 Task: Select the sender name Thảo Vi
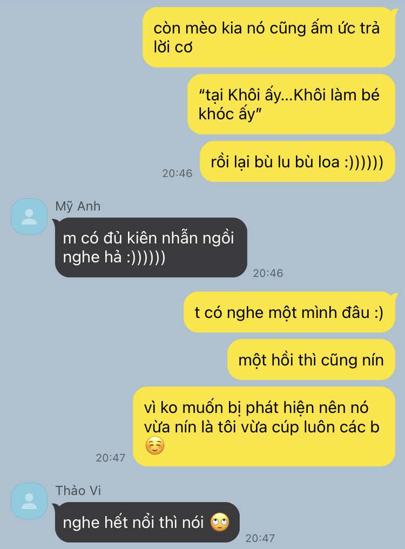[78, 491]
